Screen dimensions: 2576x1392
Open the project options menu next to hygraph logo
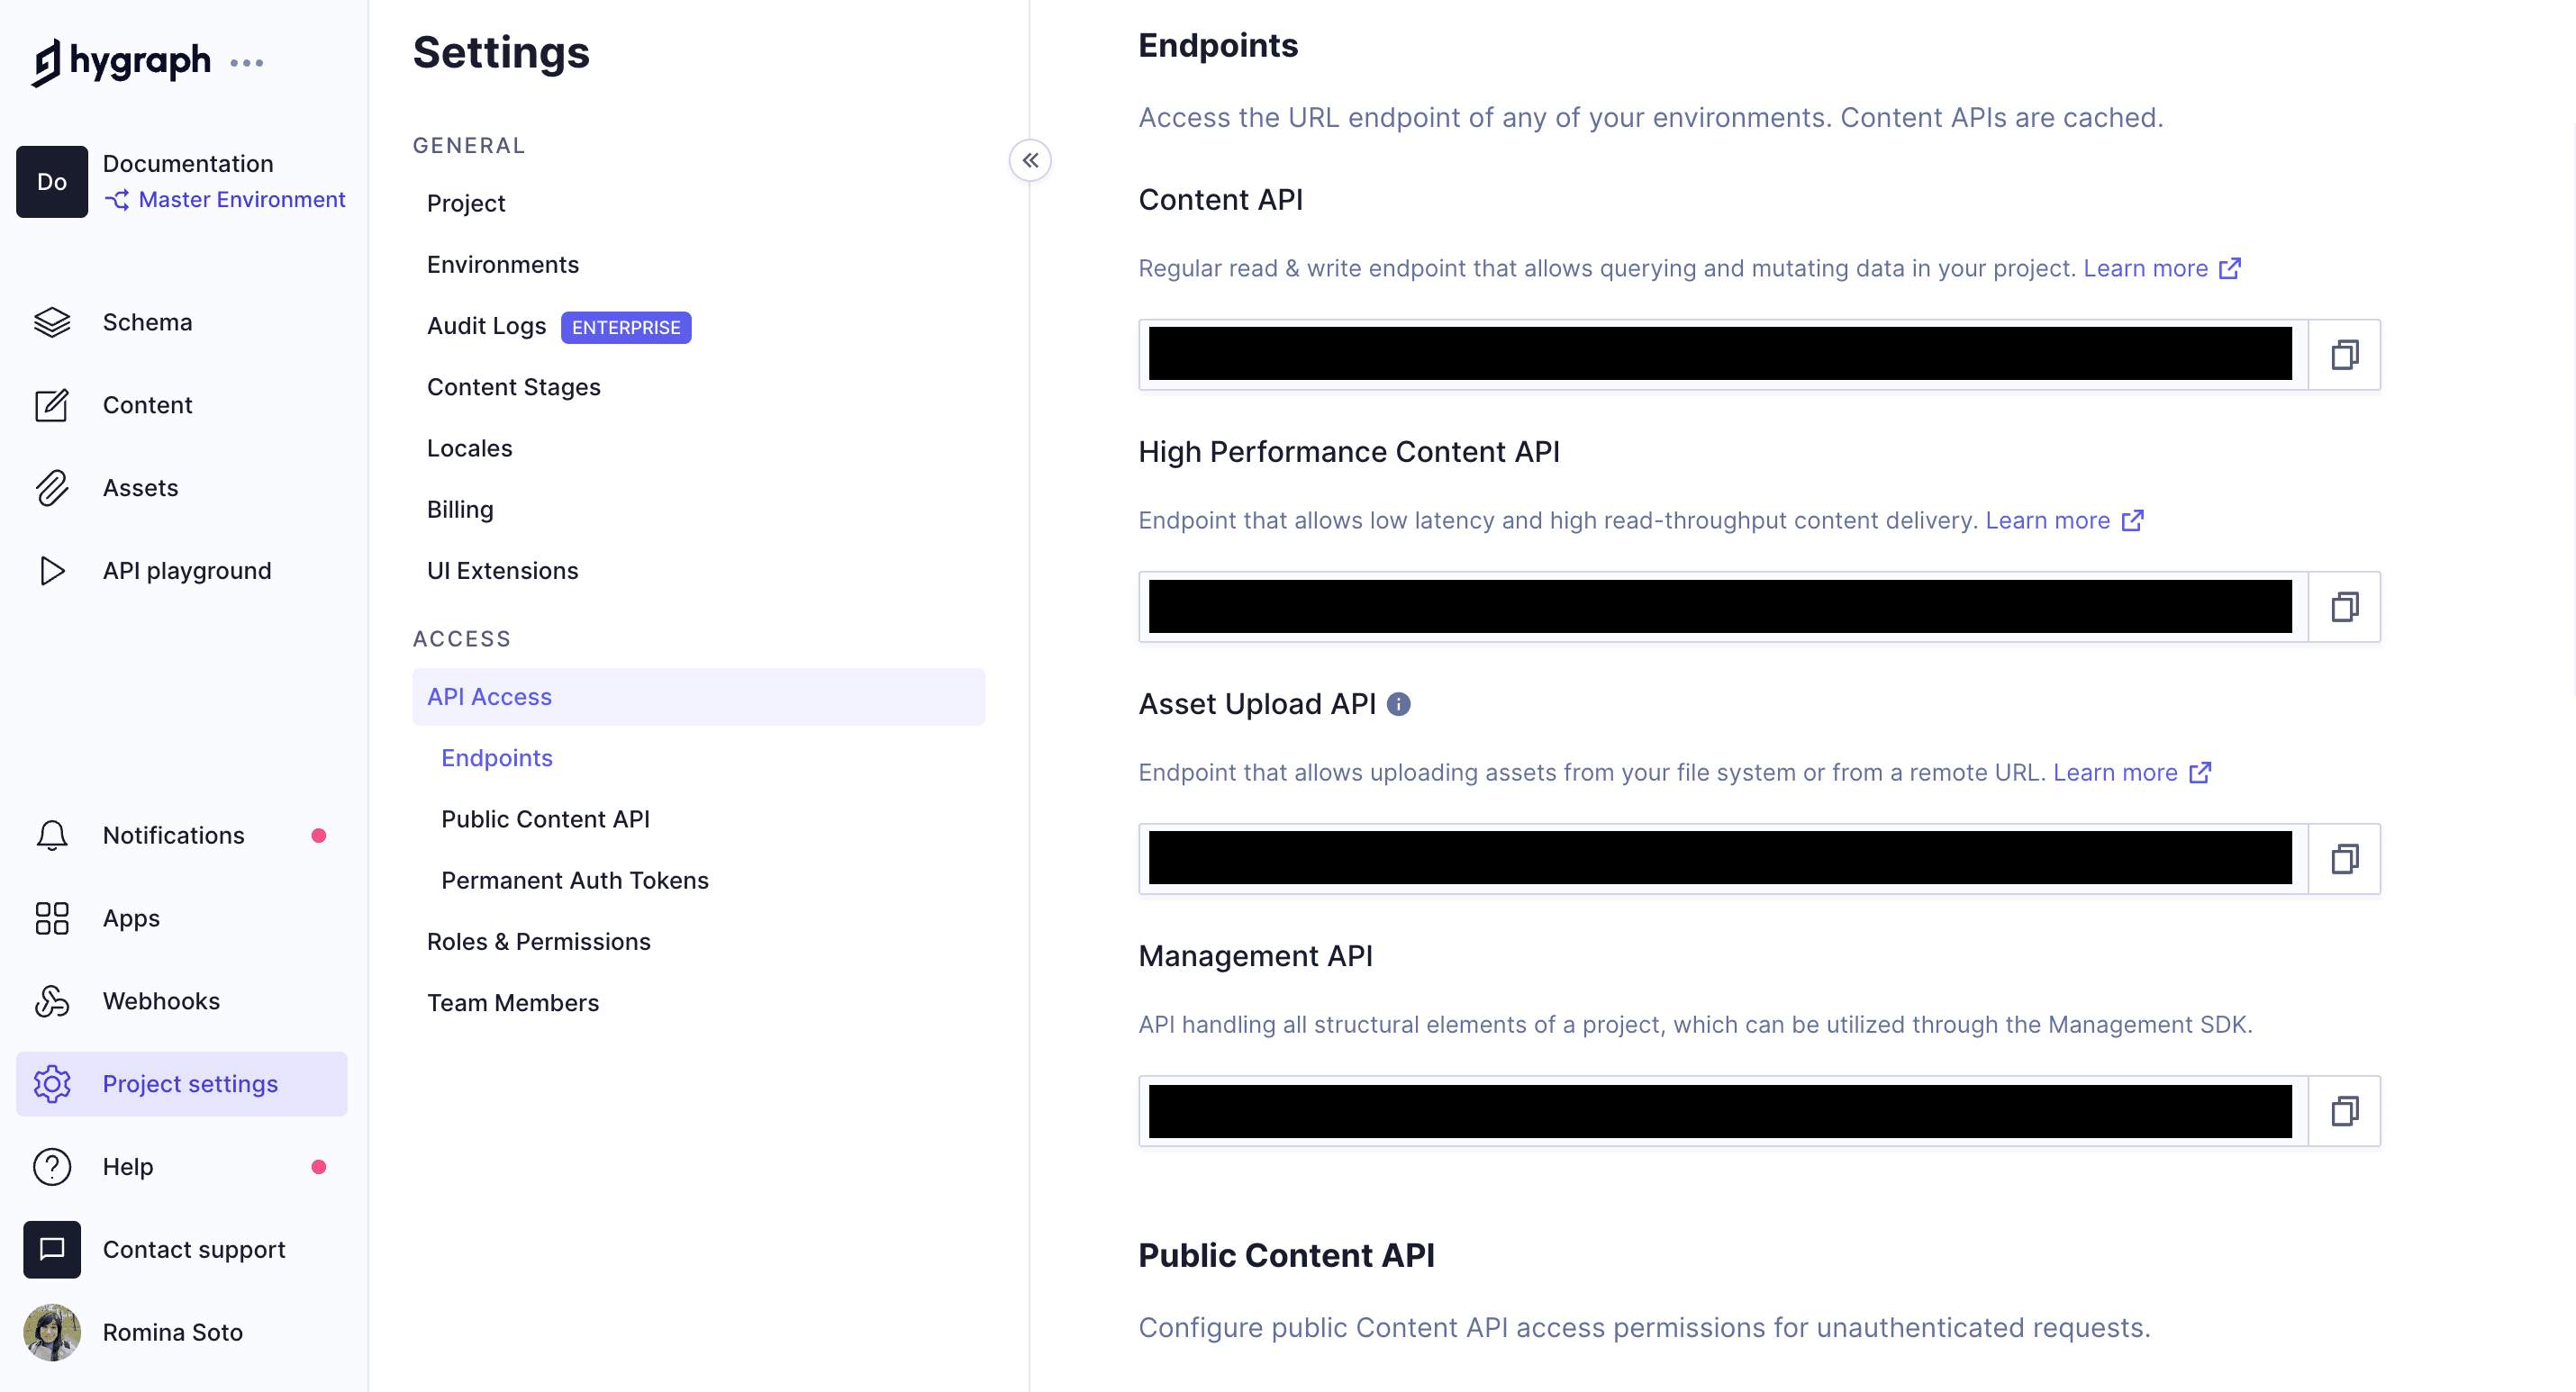click(248, 62)
